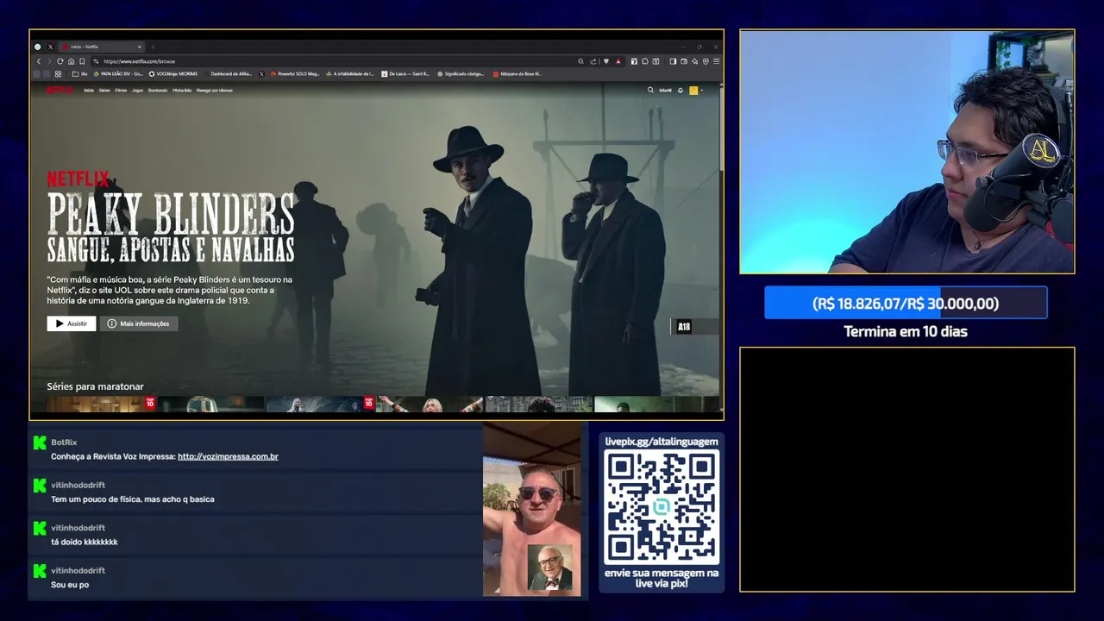Viewport: 1104px width, 621px height.
Task: Click the Netflix logo in the navigation bar
Action: (60, 90)
